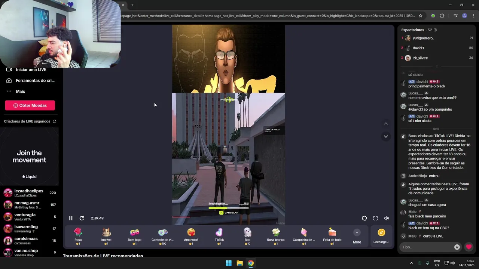Go to previous live with up chevron
479x269 pixels.
pyautogui.click(x=386, y=124)
